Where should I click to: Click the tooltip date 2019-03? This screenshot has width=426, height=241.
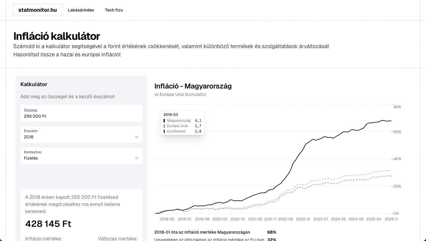(x=171, y=115)
